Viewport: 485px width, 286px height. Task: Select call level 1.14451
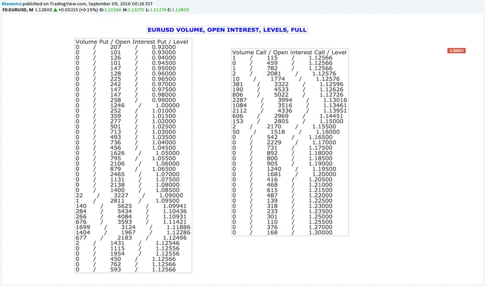click(x=331, y=116)
